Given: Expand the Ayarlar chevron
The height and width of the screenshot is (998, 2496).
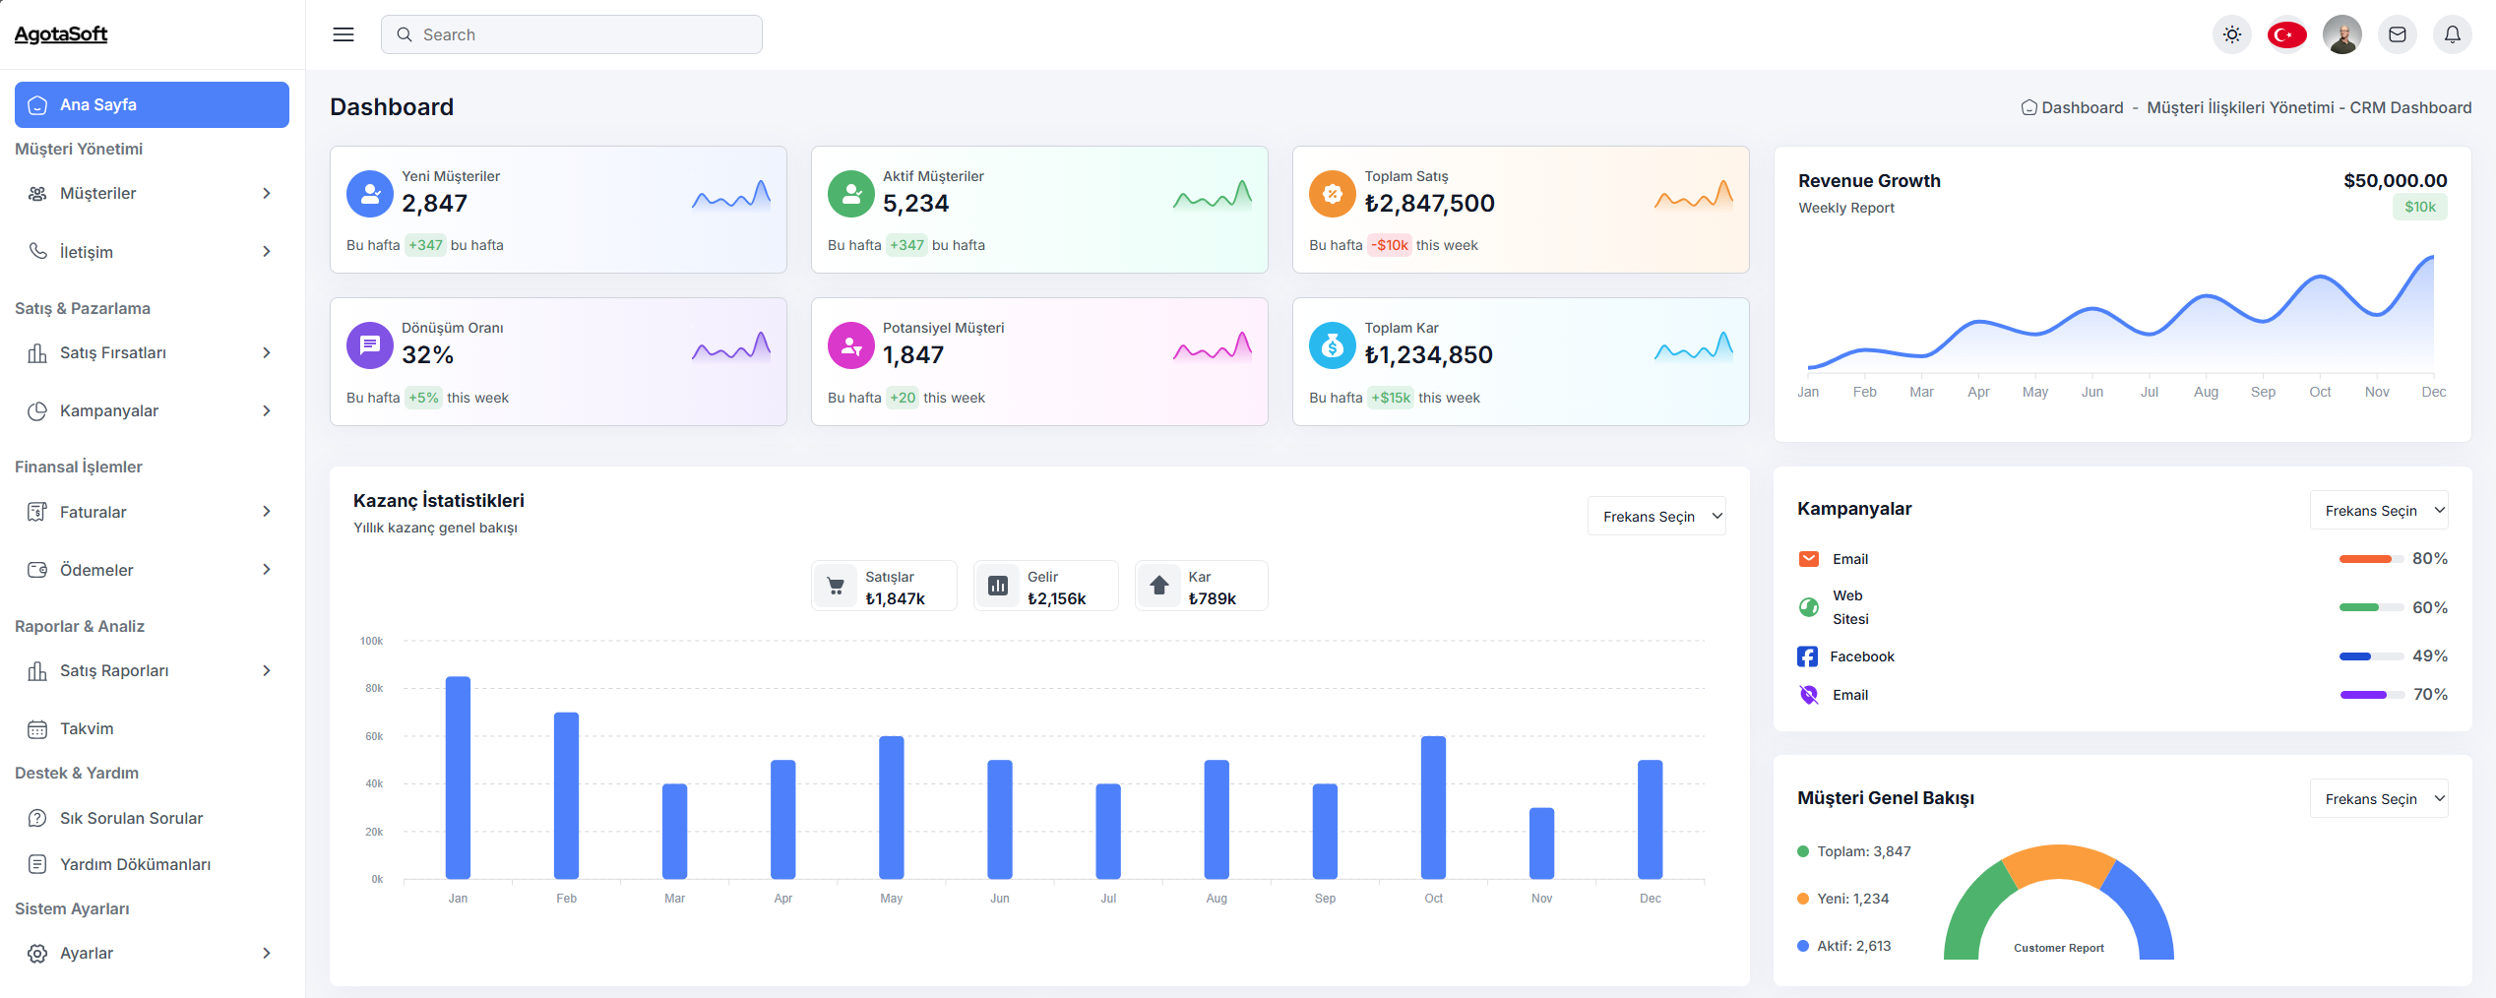Looking at the screenshot, I should coord(267,954).
